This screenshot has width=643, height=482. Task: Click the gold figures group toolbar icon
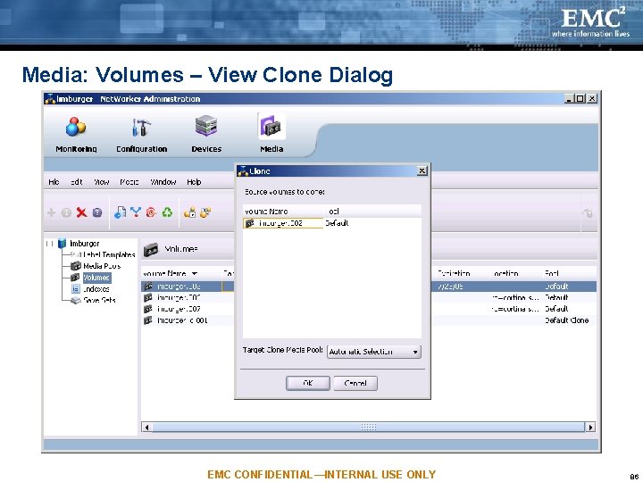pos(205,212)
